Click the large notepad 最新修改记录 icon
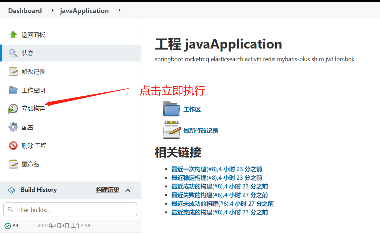The image size is (380, 234). click(x=172, y=130)
